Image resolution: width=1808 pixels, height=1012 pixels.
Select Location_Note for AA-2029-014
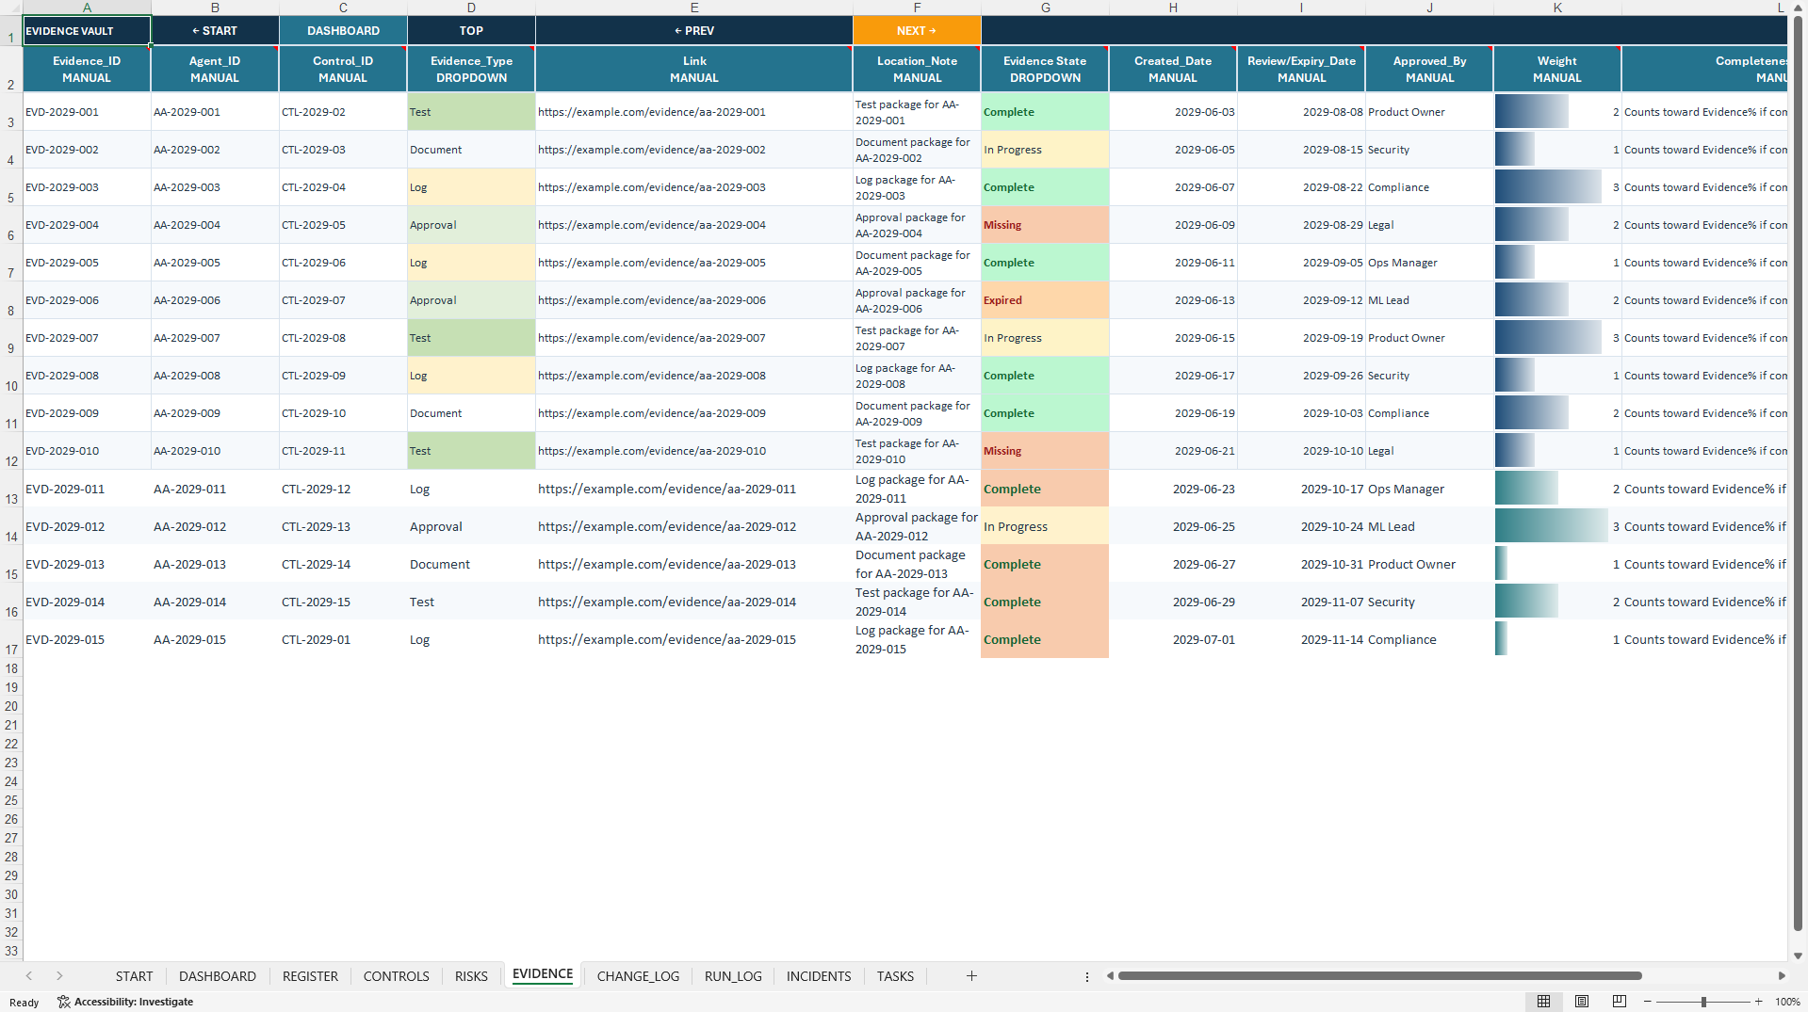click(917, 602)
